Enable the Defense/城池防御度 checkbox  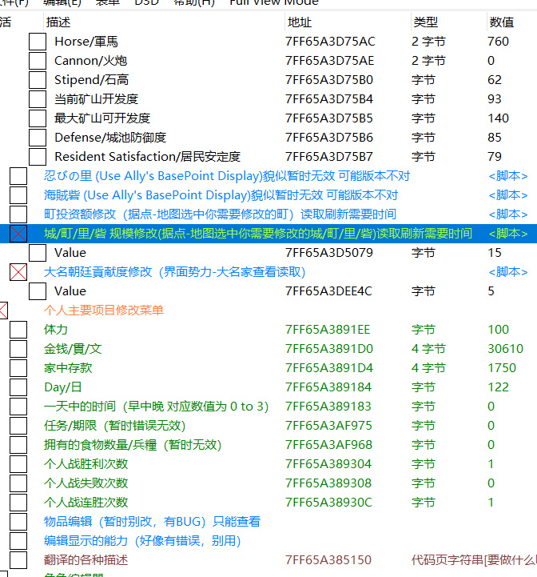38,138
